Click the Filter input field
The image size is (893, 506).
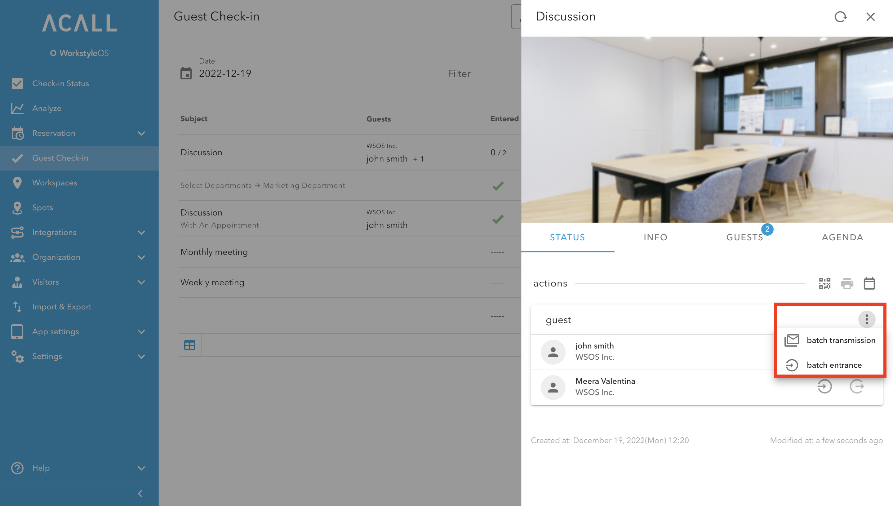click(484, 73)
